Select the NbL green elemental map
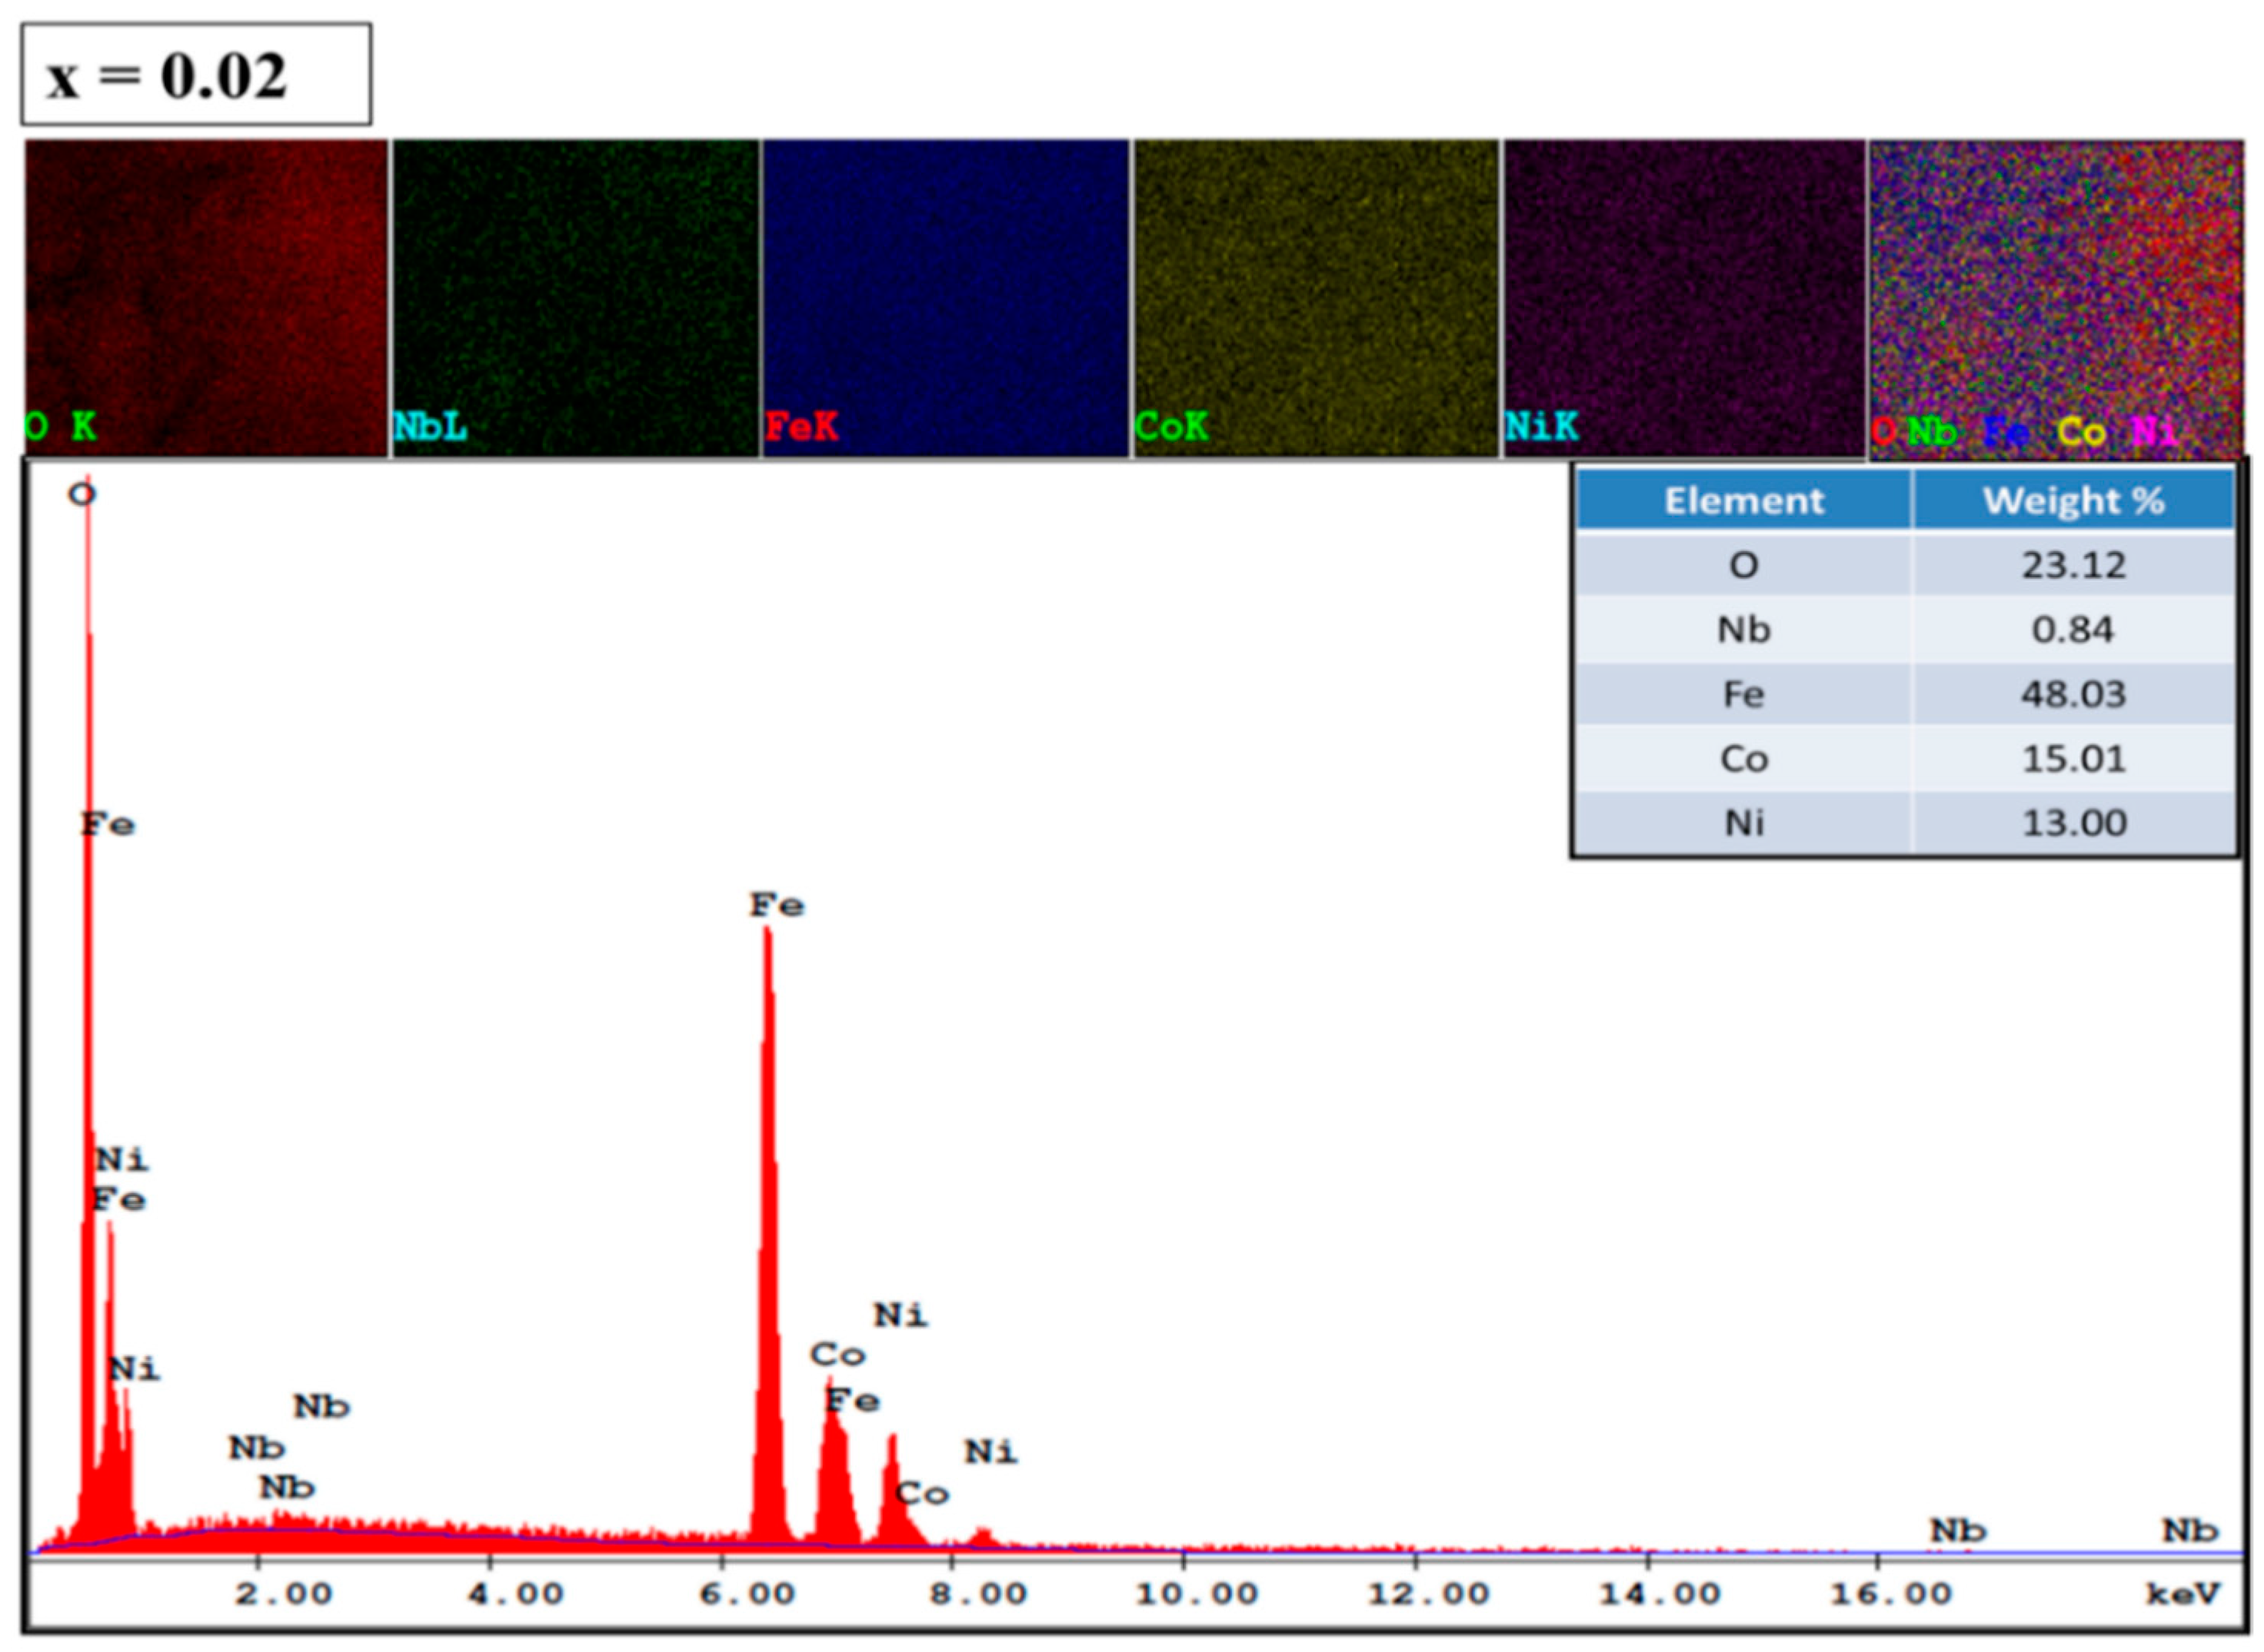The height and width of the screenshot is (1652, 2264). [575, 297]
